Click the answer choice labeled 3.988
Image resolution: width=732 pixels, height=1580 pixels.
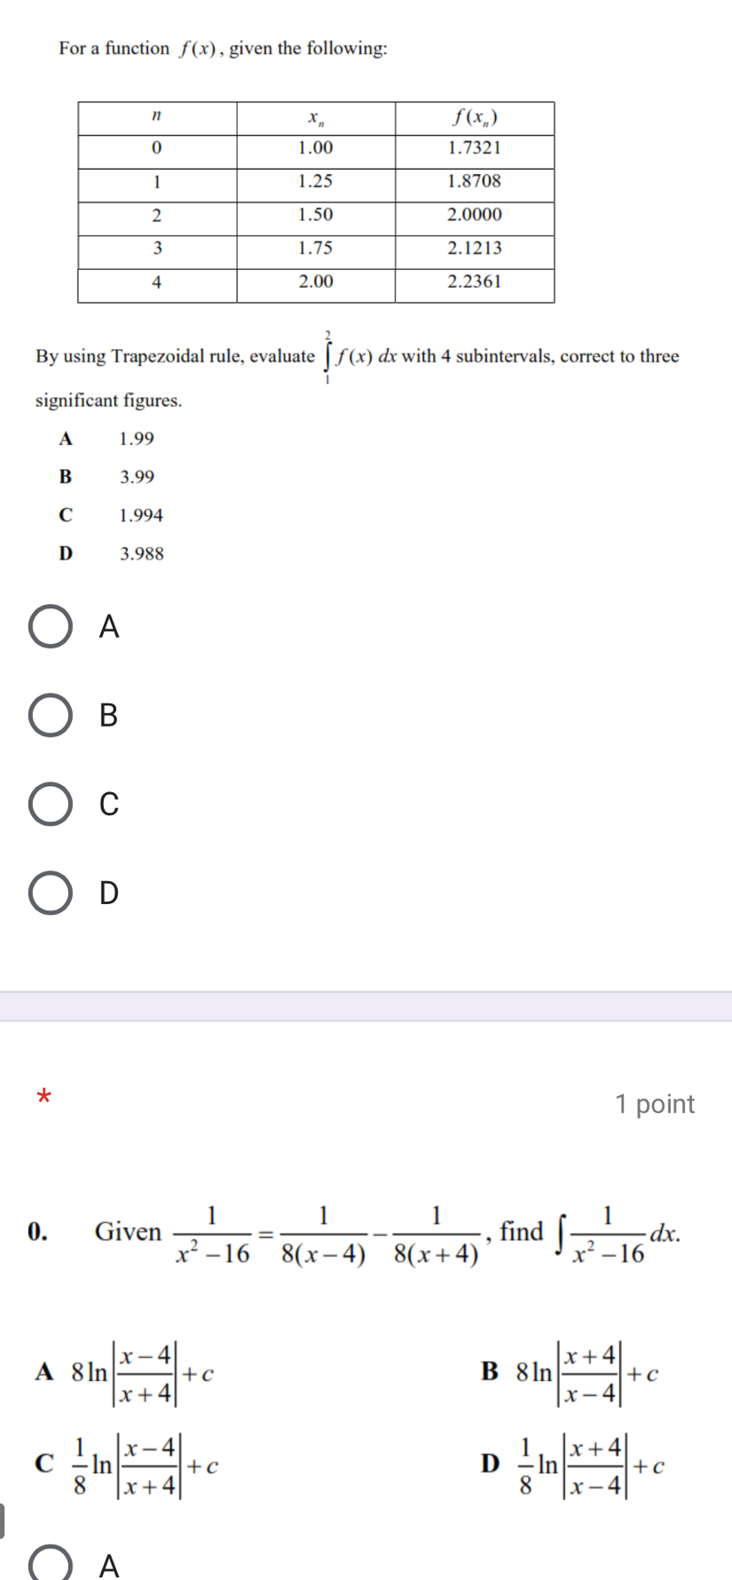point(141,553)
